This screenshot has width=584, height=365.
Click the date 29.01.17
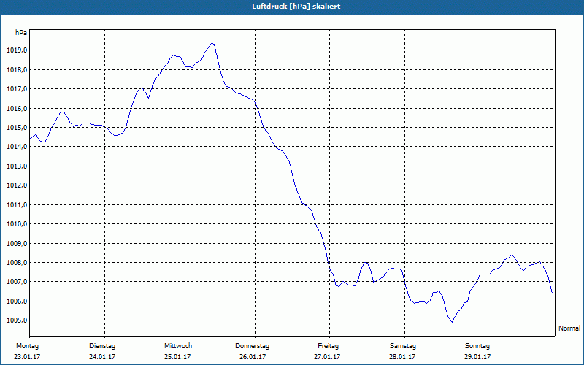477,357
